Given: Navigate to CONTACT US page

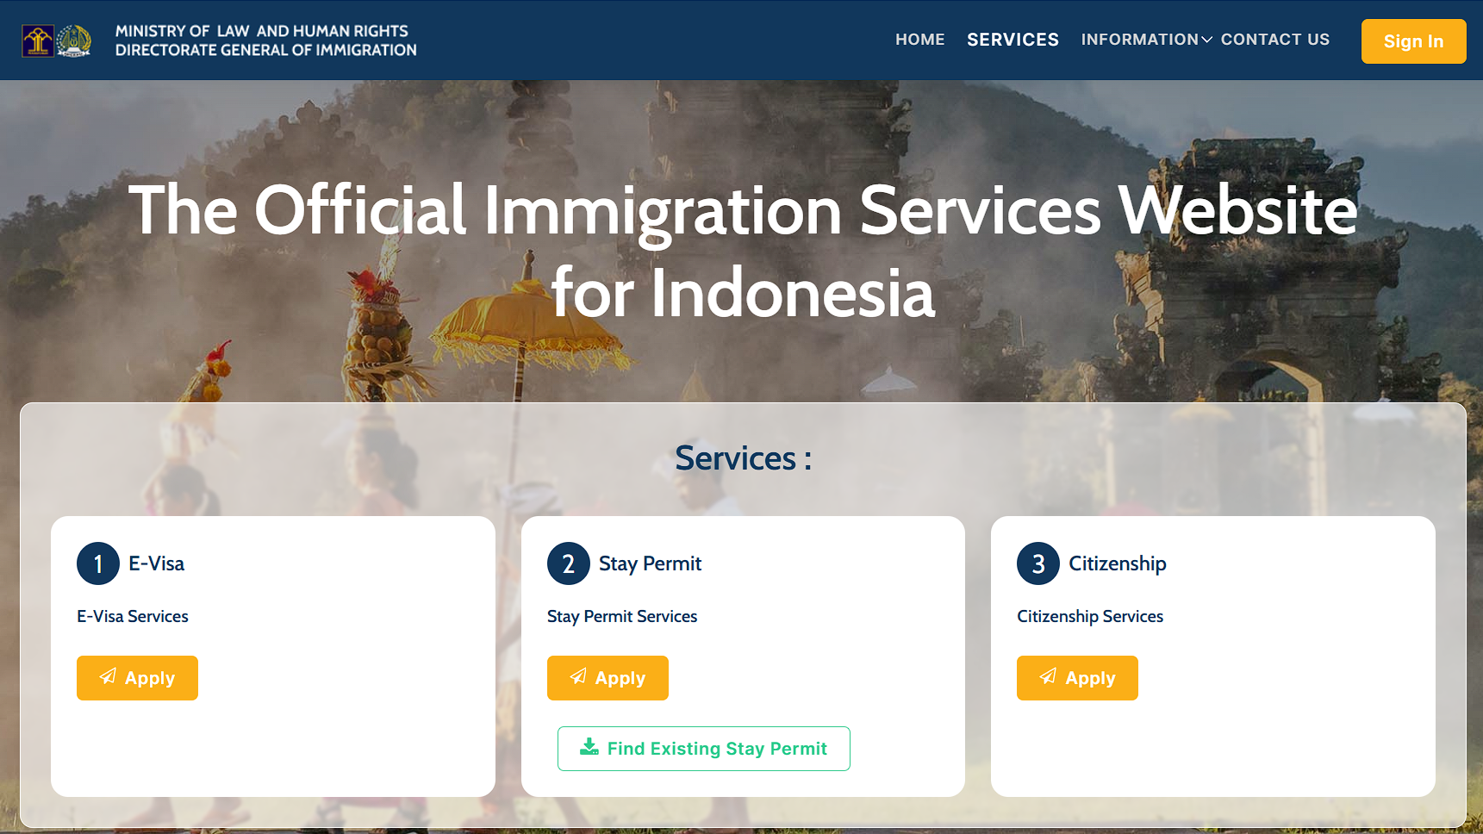Looking at the screenshot, I should (x=1274, y=40).
